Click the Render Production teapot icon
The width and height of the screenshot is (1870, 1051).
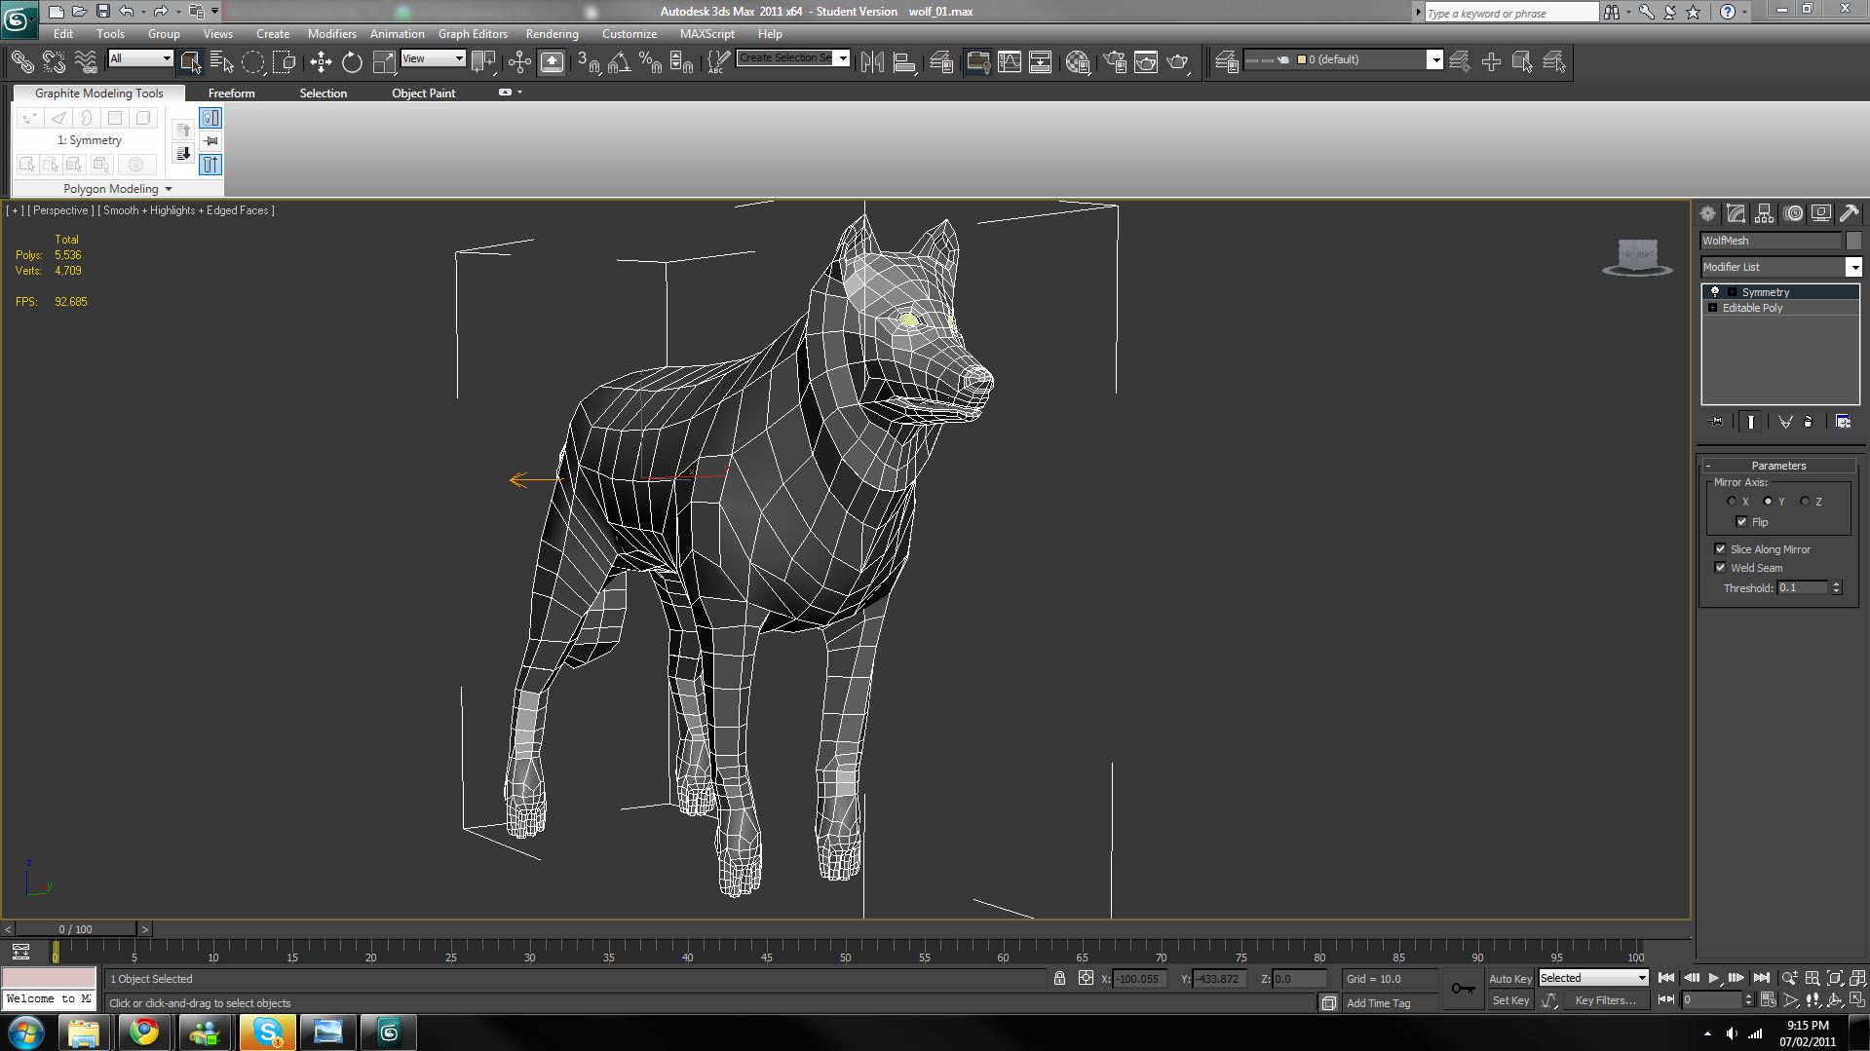coord(1178,61)
